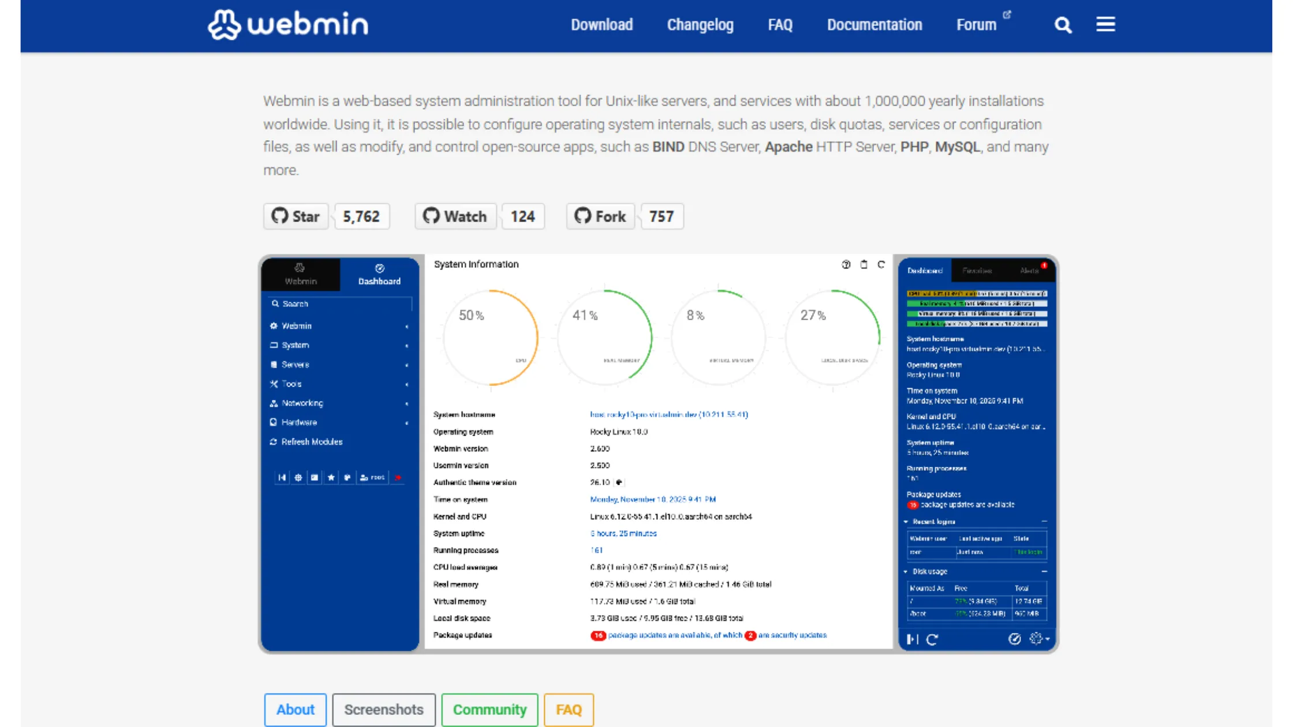This screenshot has height=727, width=1293.
Task: Switch to the Webmin tab in dashboard sidebar
Action: click(301, 274)
